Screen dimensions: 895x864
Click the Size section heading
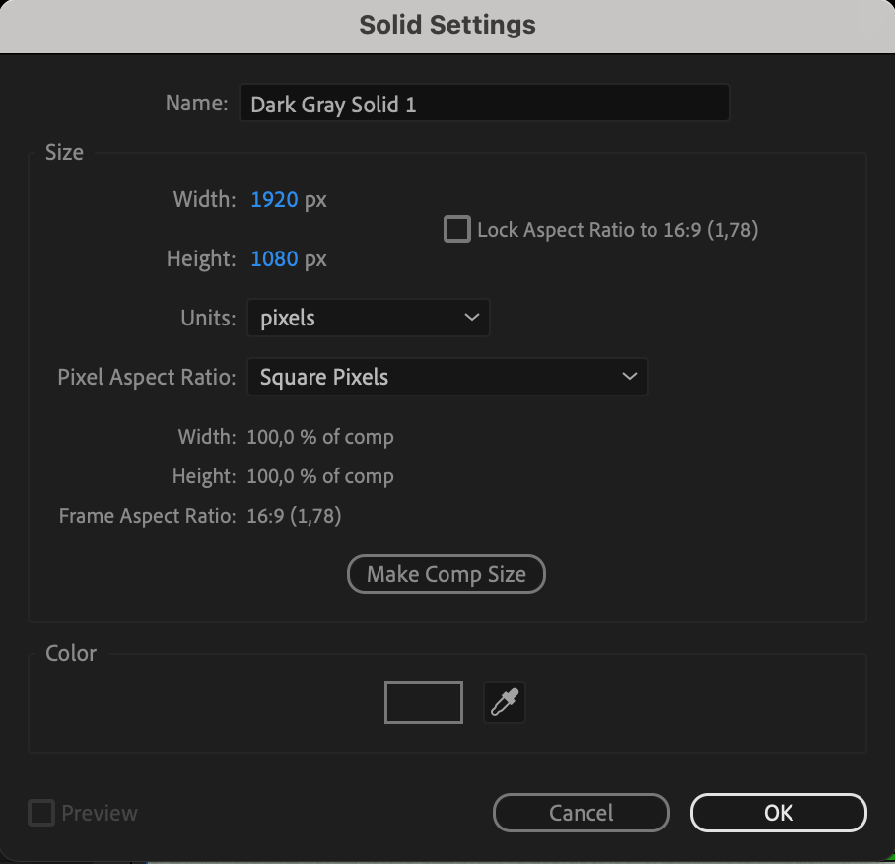[64, 152]
